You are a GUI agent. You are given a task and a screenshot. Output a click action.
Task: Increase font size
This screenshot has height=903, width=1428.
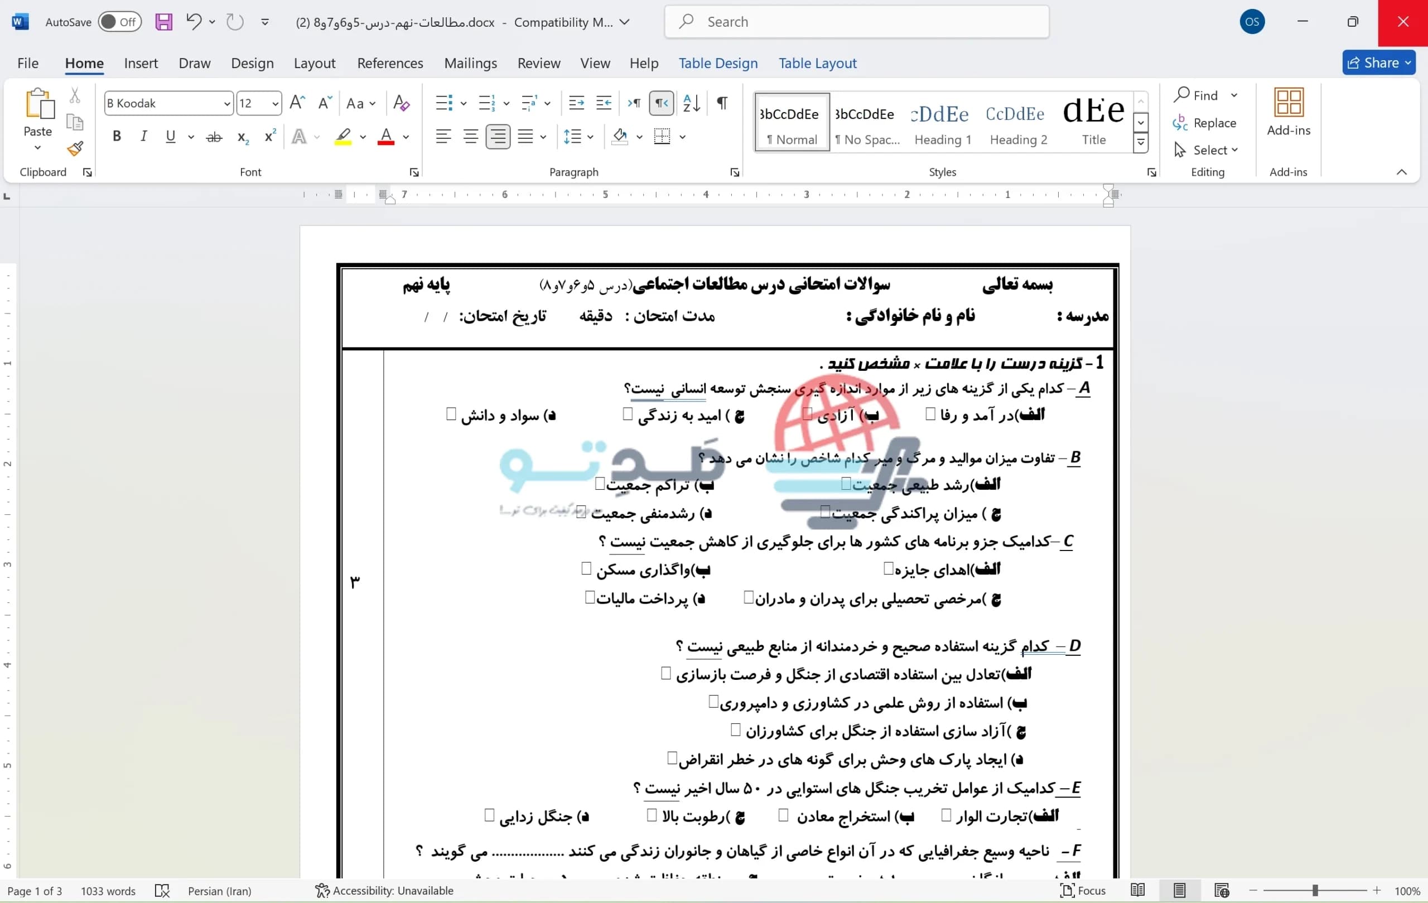click(297, 103)
